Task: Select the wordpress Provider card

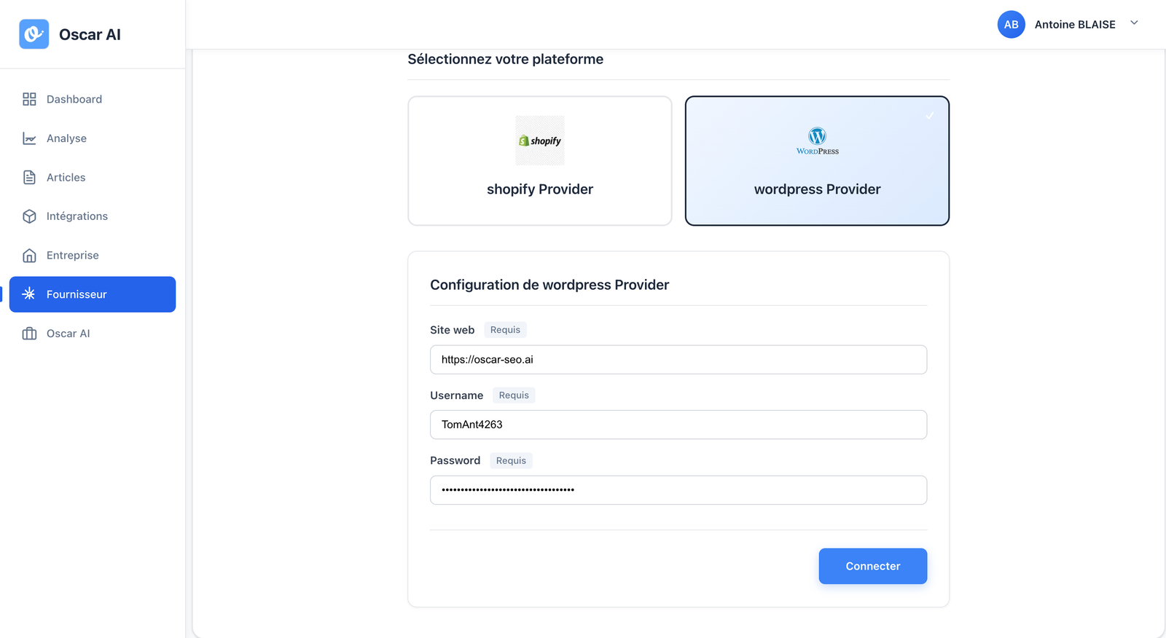Action: click(817, 161)
